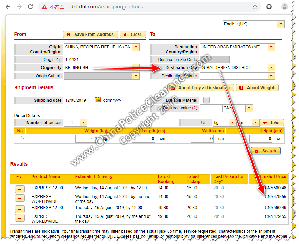
Task: Click 'Thursday, 15 August 2019, by 12:00' text
Action: tap(109, 208)
